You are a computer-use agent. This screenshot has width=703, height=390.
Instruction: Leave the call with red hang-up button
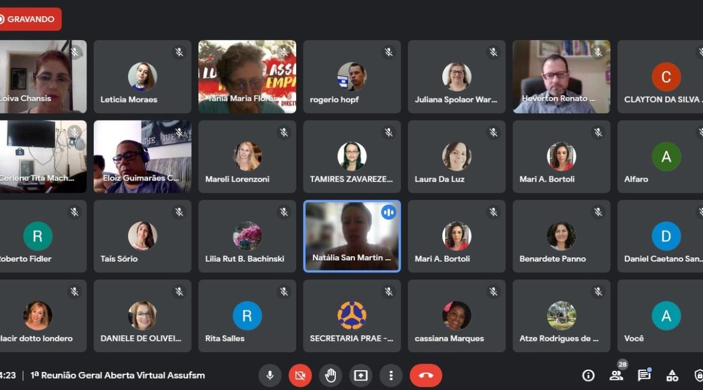click(426, 376)
